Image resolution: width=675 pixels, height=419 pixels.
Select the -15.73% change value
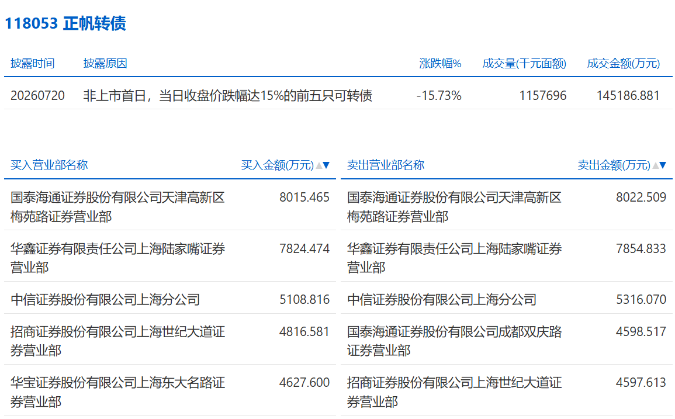(439, 96)
